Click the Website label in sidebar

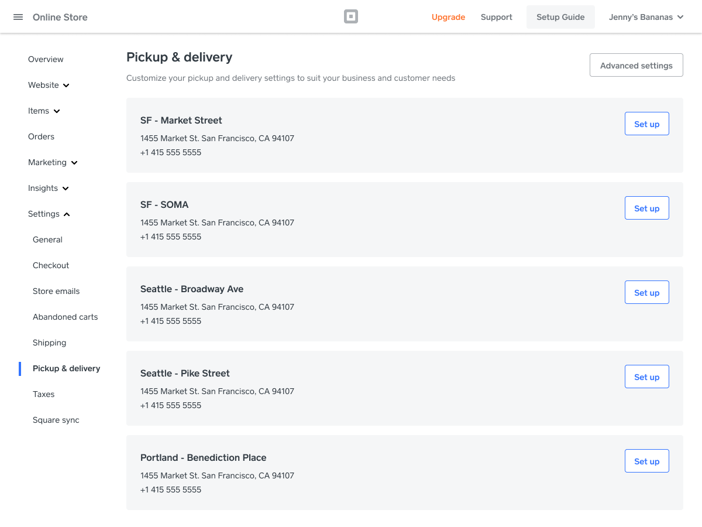click(x=43, y=85)
